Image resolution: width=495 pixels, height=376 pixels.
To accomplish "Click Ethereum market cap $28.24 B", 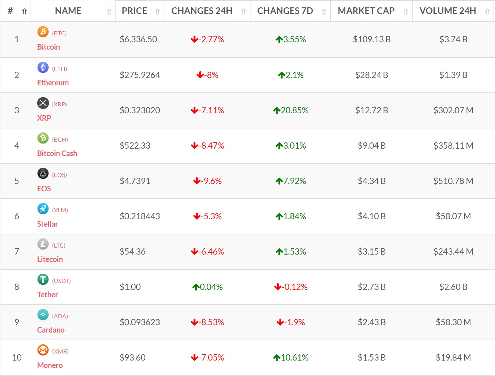I will (372, 75).
